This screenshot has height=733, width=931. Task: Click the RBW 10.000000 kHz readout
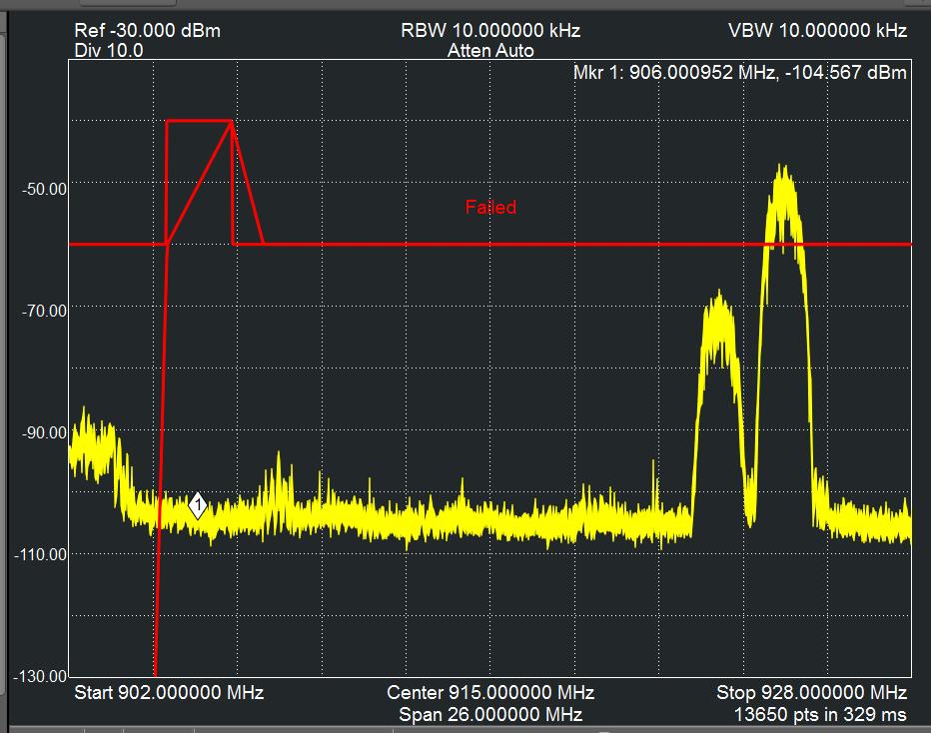coord(490,30)
